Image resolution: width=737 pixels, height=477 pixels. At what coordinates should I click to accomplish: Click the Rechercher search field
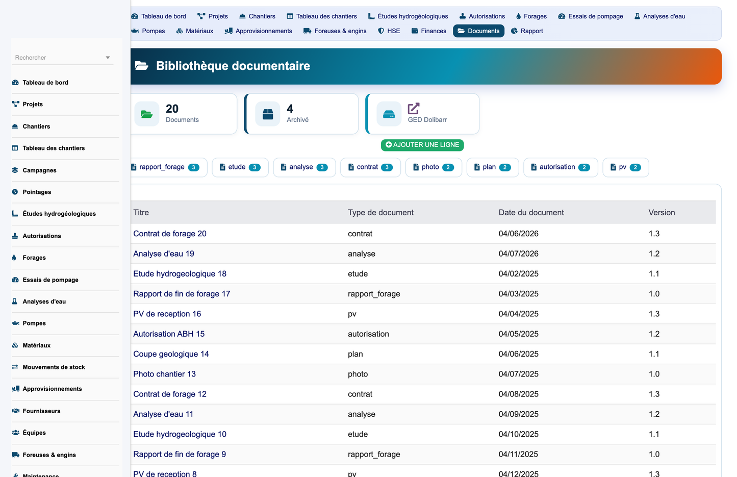[x=62, y=58]
